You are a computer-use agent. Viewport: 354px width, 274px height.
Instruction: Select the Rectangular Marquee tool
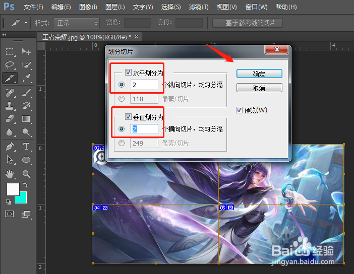click(x=10, y=52)
